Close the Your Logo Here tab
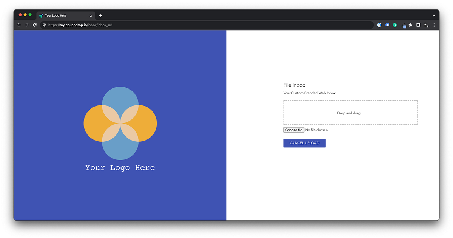The width and height of the screenshot is (453, 238). [x=91, y=15]
